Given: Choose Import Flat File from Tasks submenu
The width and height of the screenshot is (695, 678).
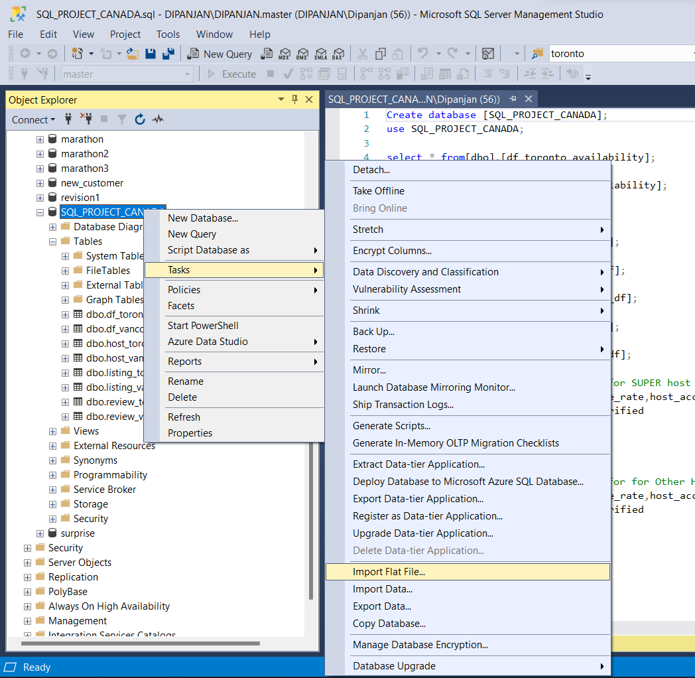Looking at the screenshot, I should 468,572.
